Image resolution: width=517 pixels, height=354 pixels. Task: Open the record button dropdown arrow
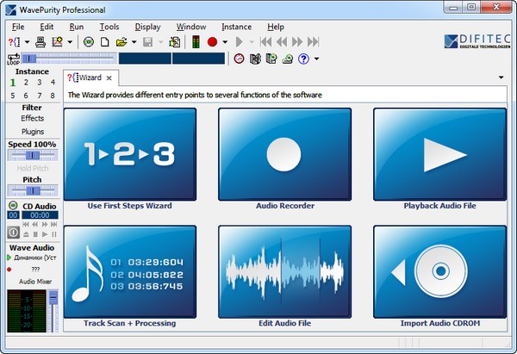point(225,41)
